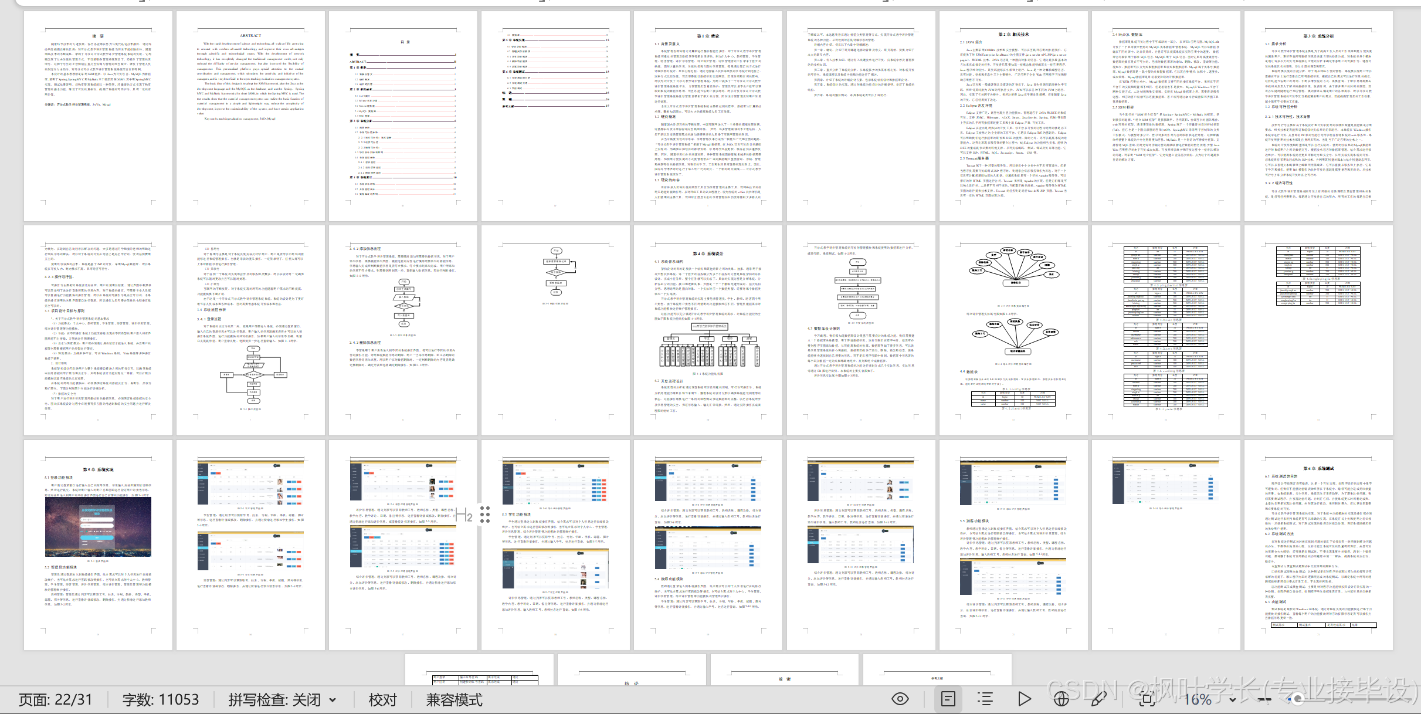Click subheading 5.1 登录功能模块

point(59,478)
